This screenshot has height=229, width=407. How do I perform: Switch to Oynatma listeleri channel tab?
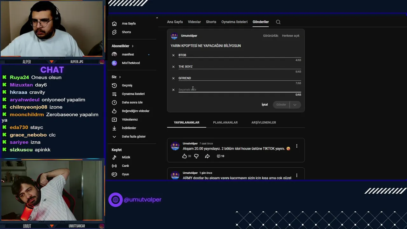(234, 22)
